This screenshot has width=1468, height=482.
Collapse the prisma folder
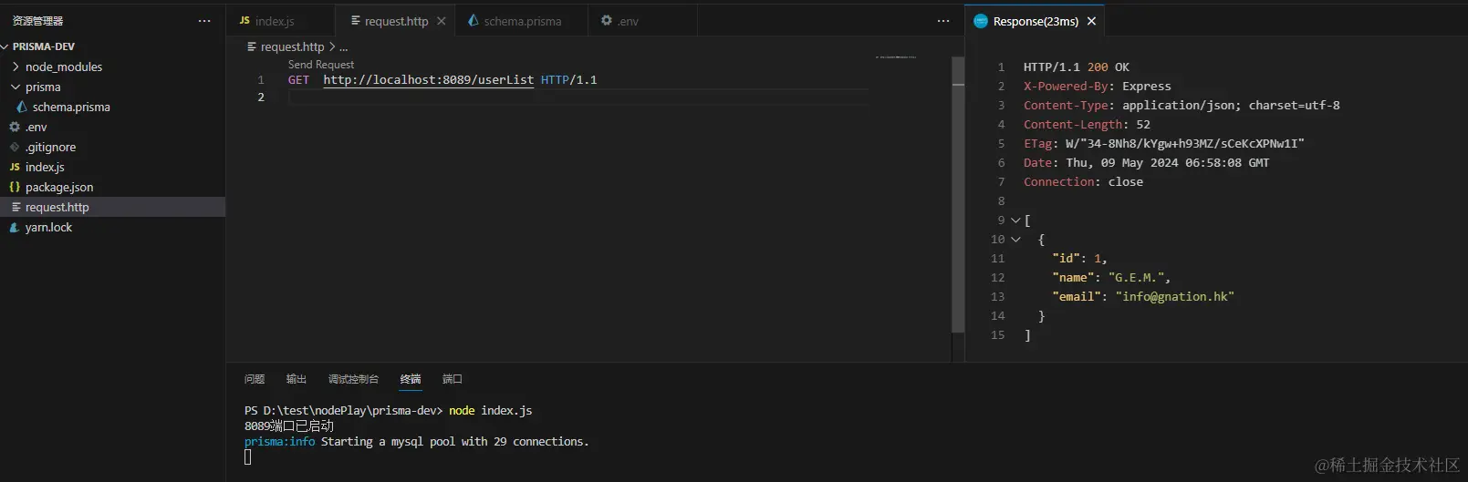click(x=16, y=87)
